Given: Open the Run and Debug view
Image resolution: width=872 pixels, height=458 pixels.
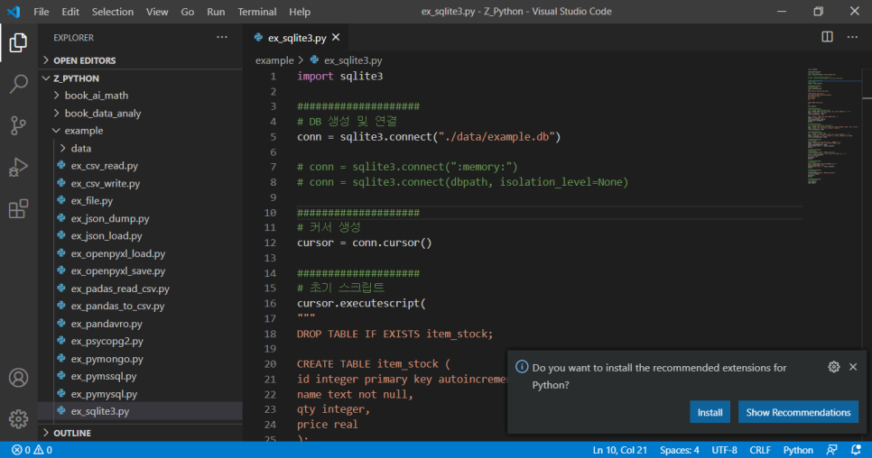Looking at the screenshot, I should (18, 167).
